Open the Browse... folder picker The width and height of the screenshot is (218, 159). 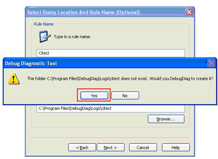pyautogui.click(x=166, y=119)
